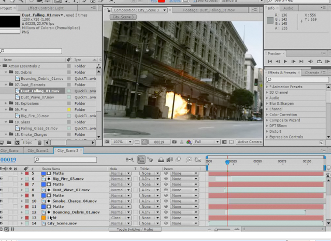Enable frame blending timeline icon

tap(169, 160)
